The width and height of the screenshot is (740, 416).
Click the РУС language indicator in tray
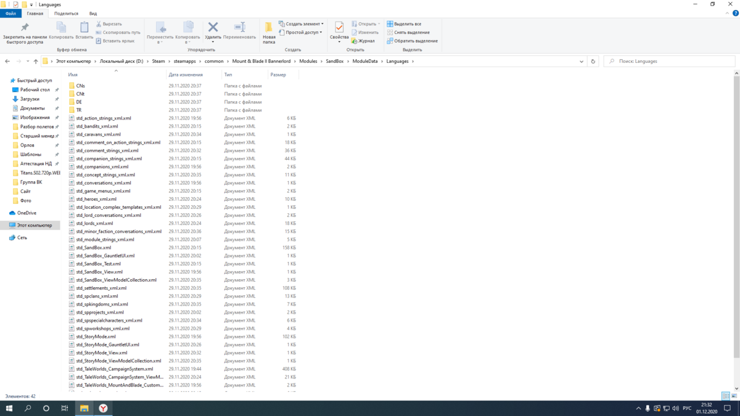tap(686, 408)
